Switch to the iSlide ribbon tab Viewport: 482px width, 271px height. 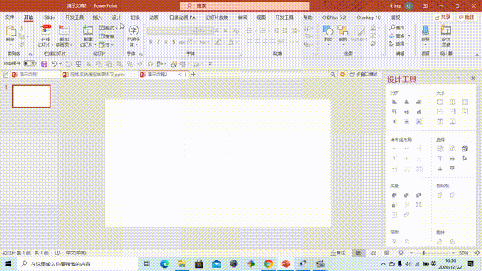(x=49, y=17)
